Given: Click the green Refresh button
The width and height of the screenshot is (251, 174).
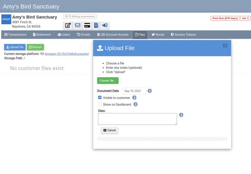Looking at the screenshot, I should tap(35, 47).
